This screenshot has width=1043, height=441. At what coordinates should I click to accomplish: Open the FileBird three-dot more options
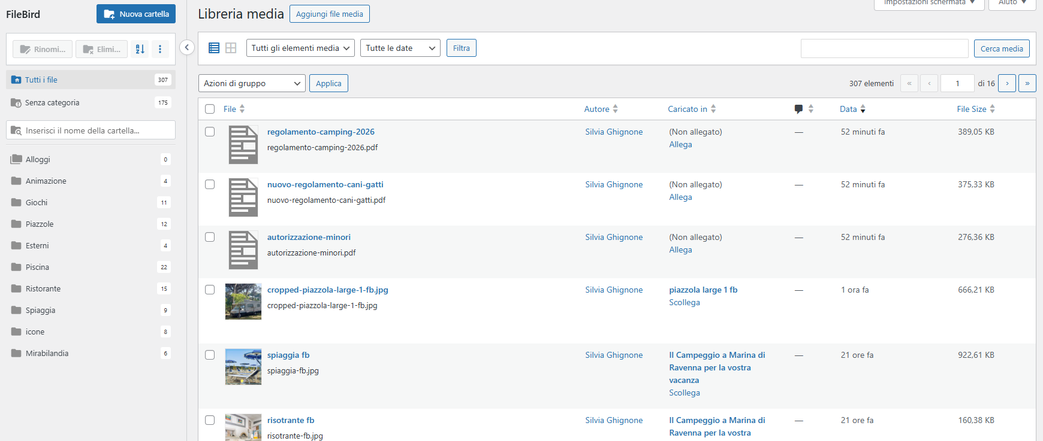[x=160, y=49]
